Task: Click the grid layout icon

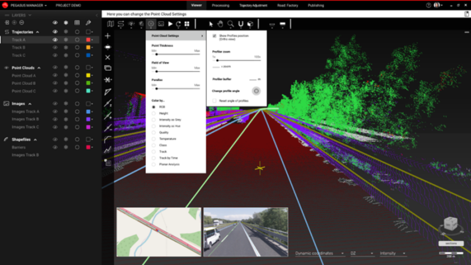Action: coord(187,24)
